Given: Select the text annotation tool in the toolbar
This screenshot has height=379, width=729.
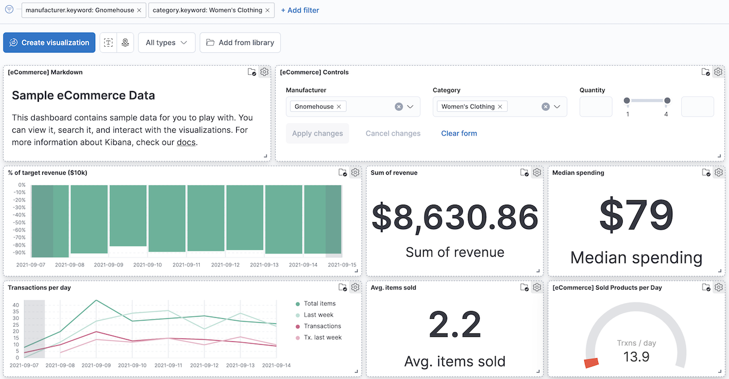Looking at the screenshot, I should [108, 42].
